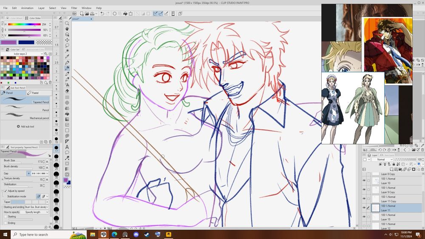Open the Edit menu
This screenshot has height=239, width=425.
[14, 8]
